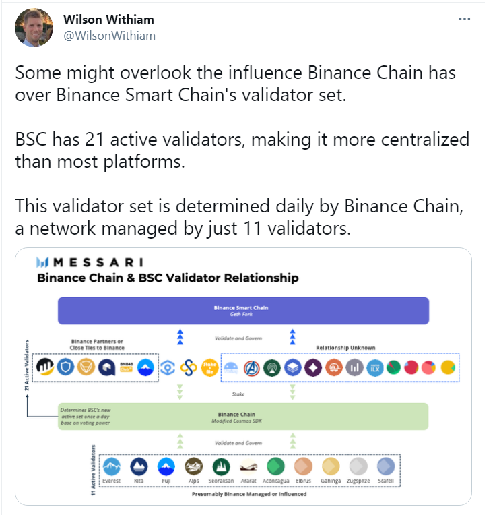The image size is (497, 515).
Task: Click the green Aconcagua validator icon
Action: [x=276, y=466]
